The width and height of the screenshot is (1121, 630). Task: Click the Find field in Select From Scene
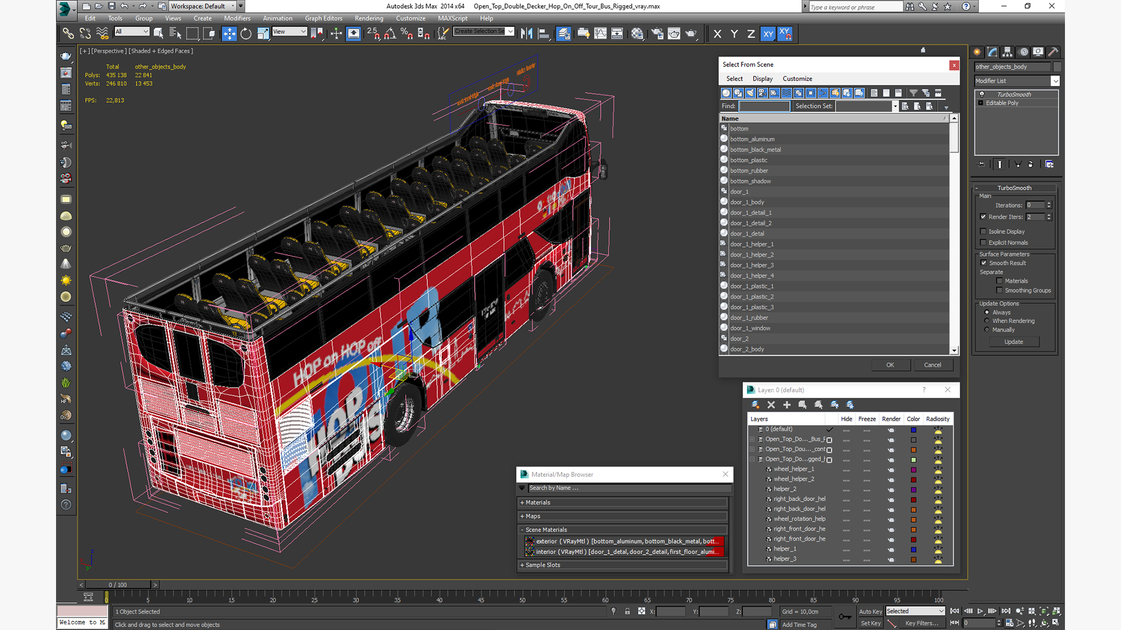pyautogui.click(x=764, y=106)
